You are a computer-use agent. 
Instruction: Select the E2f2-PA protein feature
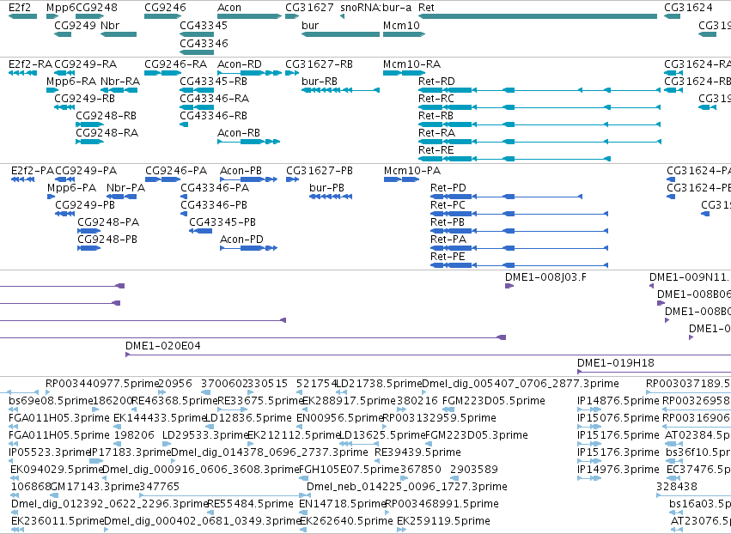click(x=22, y=179)
